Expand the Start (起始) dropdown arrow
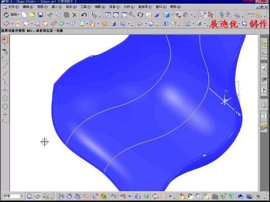Viewport: 270px width, 202px height. point(18,15)
